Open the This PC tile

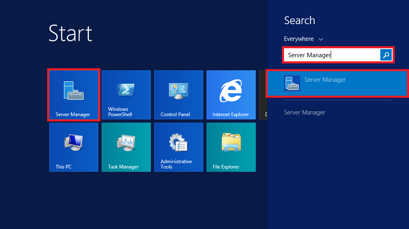(x=73, y=147)
